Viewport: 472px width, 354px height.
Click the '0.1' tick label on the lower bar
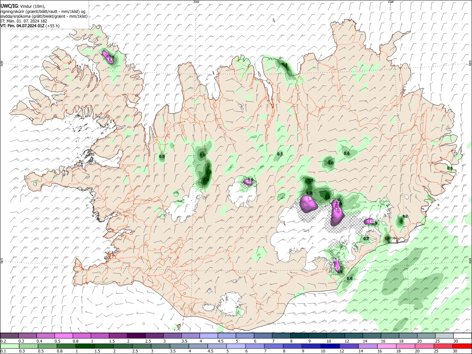[3, 351]
